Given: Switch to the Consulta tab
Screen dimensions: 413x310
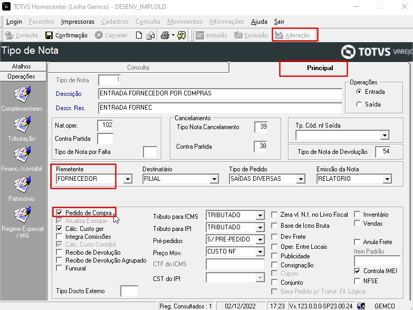Looking at the screenshot, I should point(138,67).
